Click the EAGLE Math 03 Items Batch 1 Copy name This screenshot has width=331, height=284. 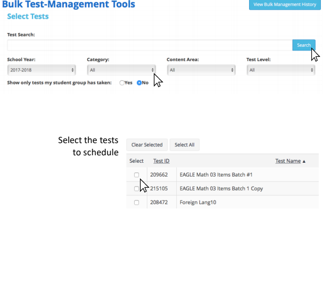[221, 189]
